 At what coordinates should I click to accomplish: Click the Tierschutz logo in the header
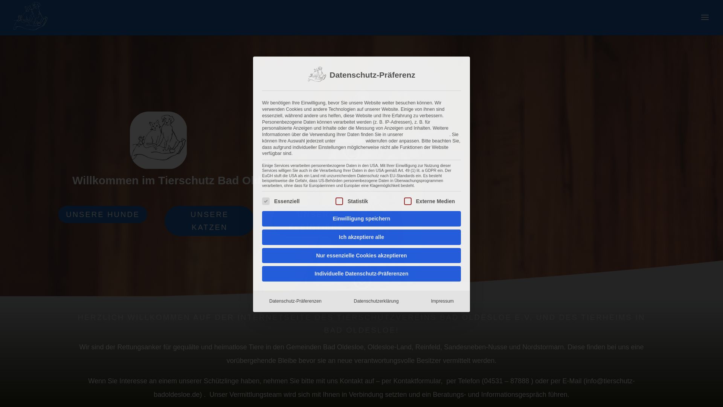(x=31, y=17)
